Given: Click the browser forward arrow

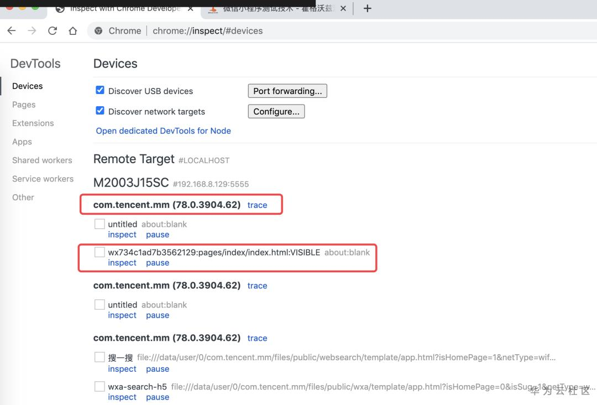Looking at the screenshot, I should tap(32, 31).
